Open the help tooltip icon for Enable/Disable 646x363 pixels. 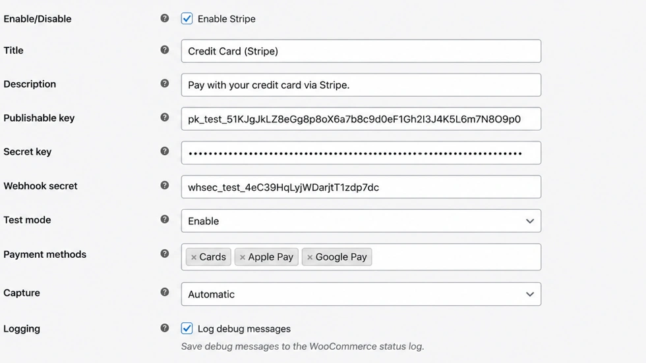coord(164,18)
